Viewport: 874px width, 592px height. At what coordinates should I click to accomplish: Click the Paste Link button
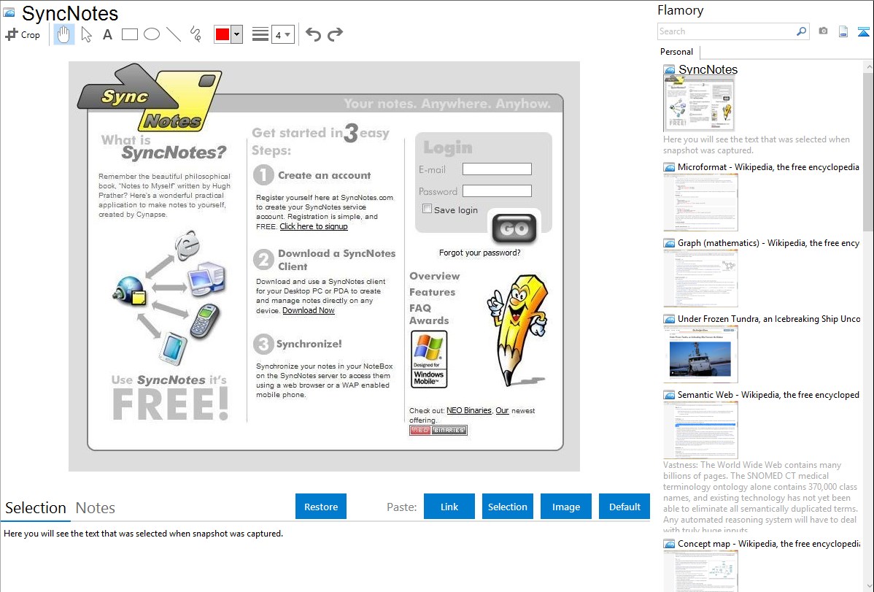click(x=449, y=507)
